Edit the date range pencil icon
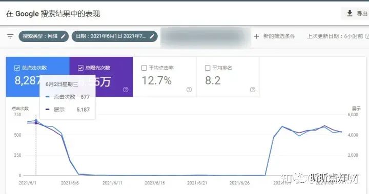This screenshot has height=194, width=369. (x=152, y=36)
